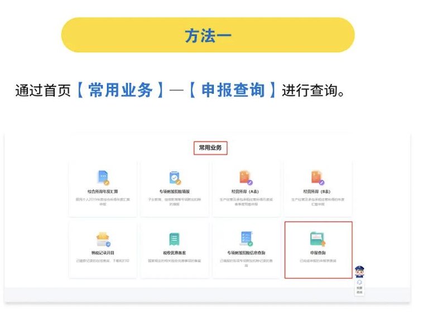Open the 经营所得(A表) orange form icon
423x315 pixels.
(246, 178)
